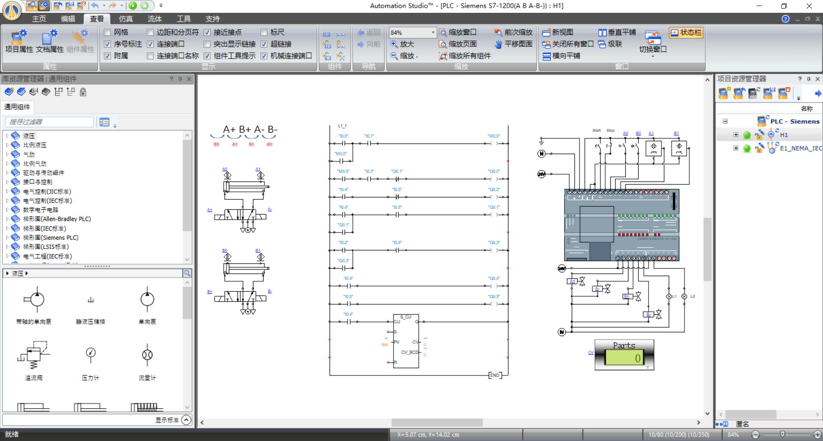
Task: Expand H1 document in project tree
Action: (x=736, y=135)
